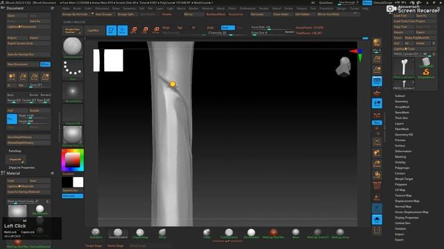
Task: Open the Texture Off selector
Action: [72, 114]
